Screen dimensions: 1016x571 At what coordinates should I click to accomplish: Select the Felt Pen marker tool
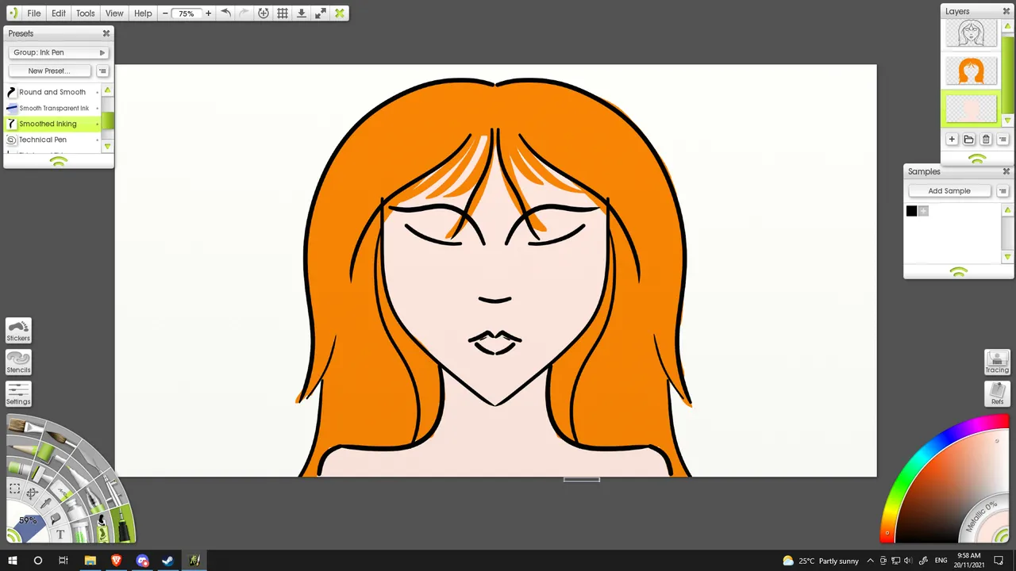click(77, 475)
